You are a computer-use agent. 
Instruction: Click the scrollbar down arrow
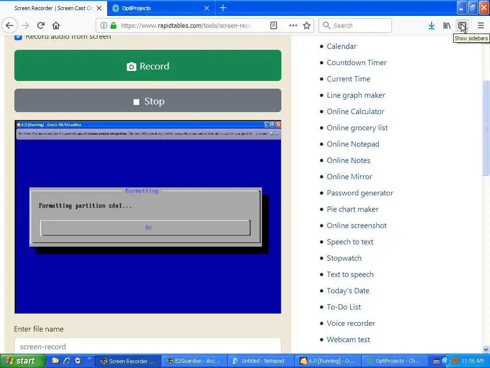tap(486, 349)
